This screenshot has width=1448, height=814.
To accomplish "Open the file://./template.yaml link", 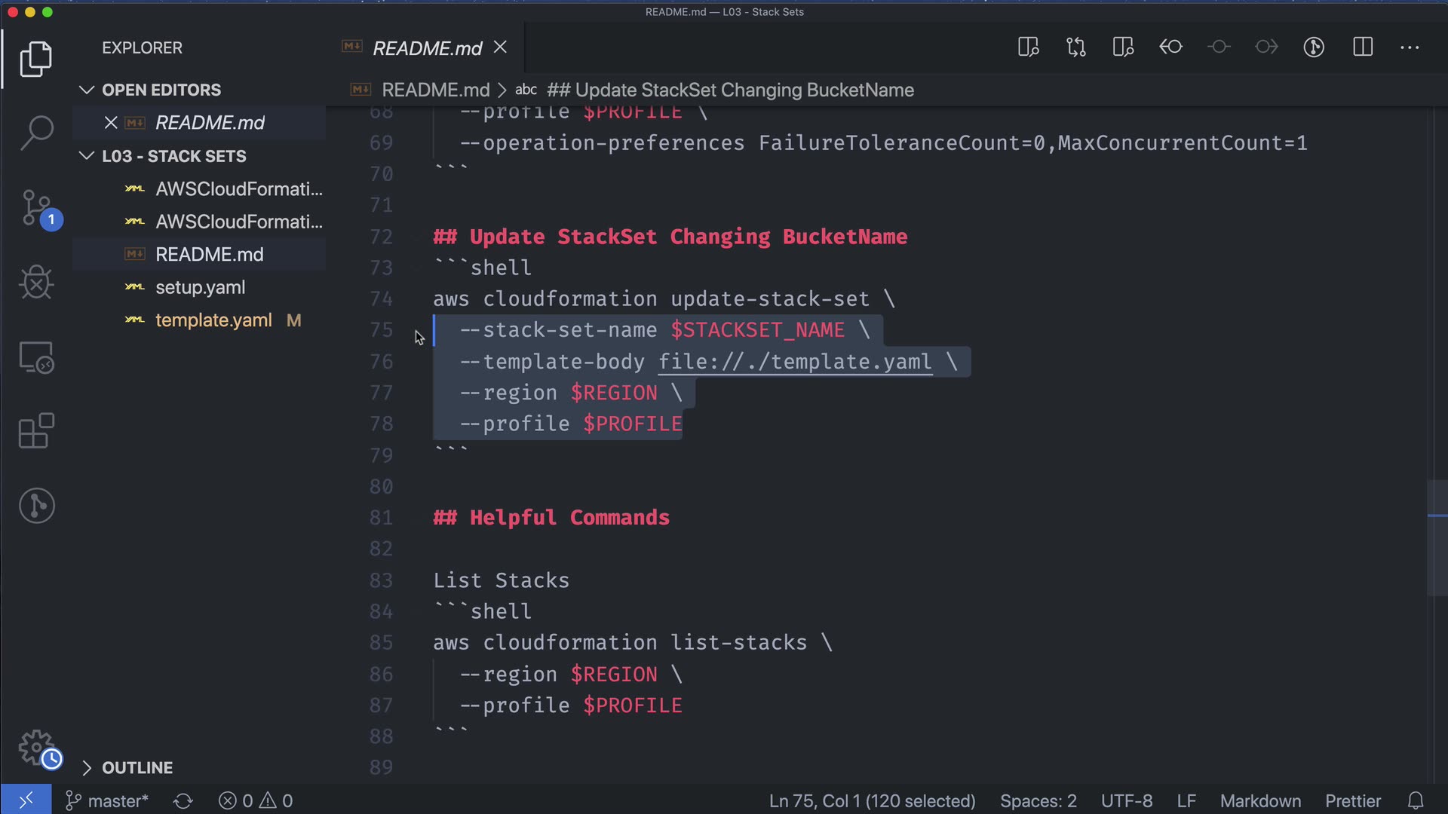I will tap(795, 362).
